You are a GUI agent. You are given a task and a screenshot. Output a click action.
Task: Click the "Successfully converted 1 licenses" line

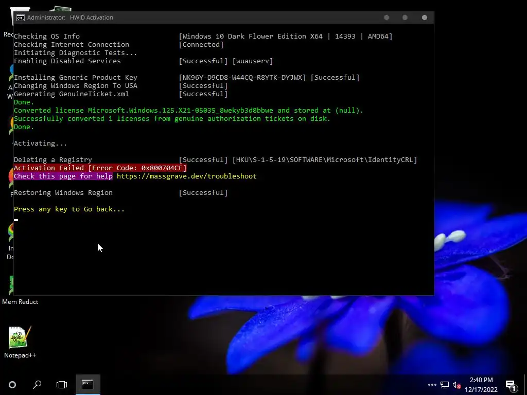click(x=172, y=119)
